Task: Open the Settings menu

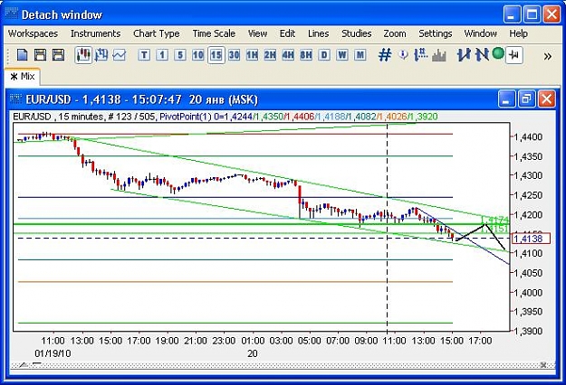Action: [x=436, y=33]
